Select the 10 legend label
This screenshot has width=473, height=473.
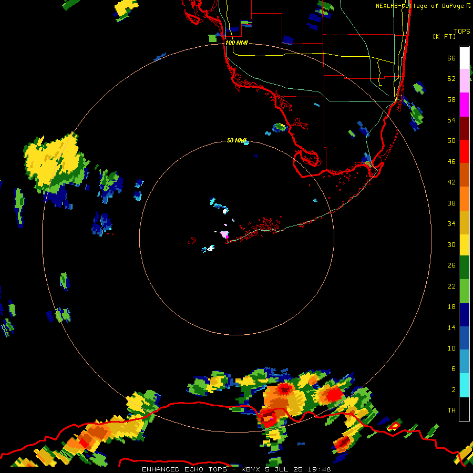[451, 348]
